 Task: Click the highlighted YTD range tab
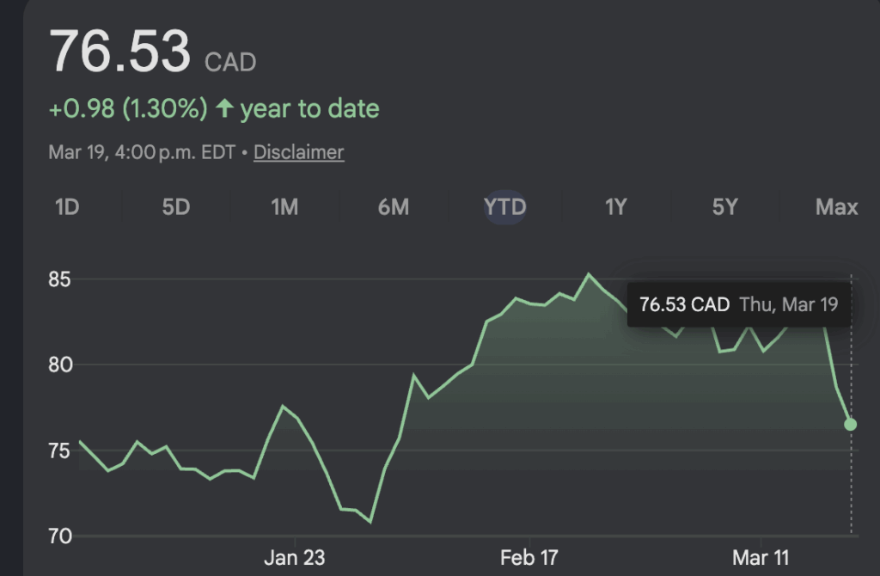504,207
